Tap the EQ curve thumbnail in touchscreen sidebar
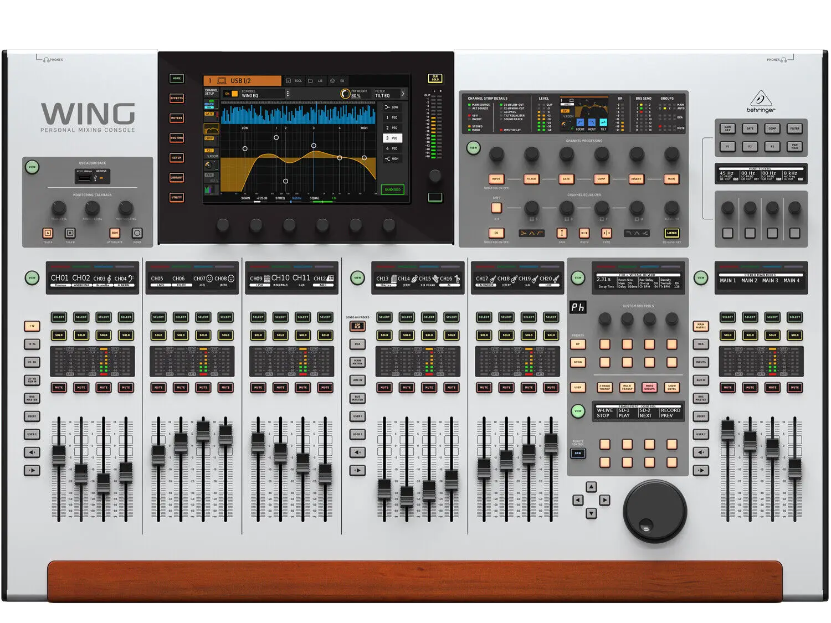The height and width of the screenshot is (623, 831). pyautogui.click(x=212, y=130)
